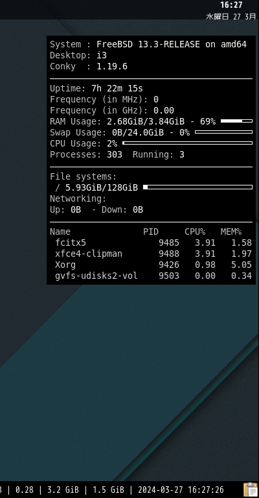Click the xfce4-clipman process name

click(89, 254)
